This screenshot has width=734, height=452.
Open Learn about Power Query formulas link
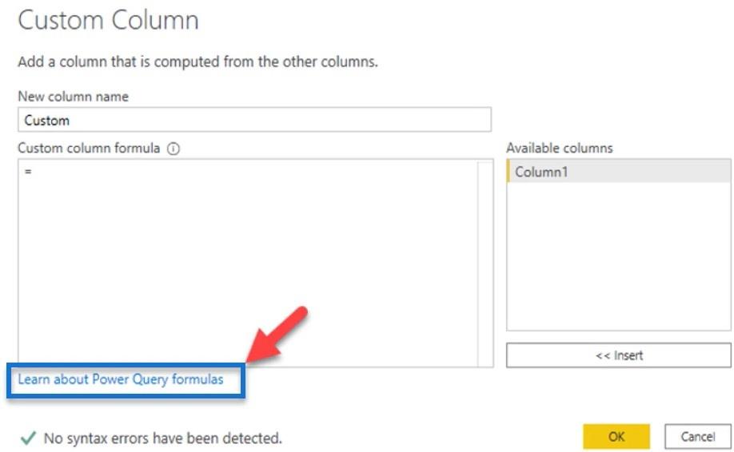pos(121,379)
